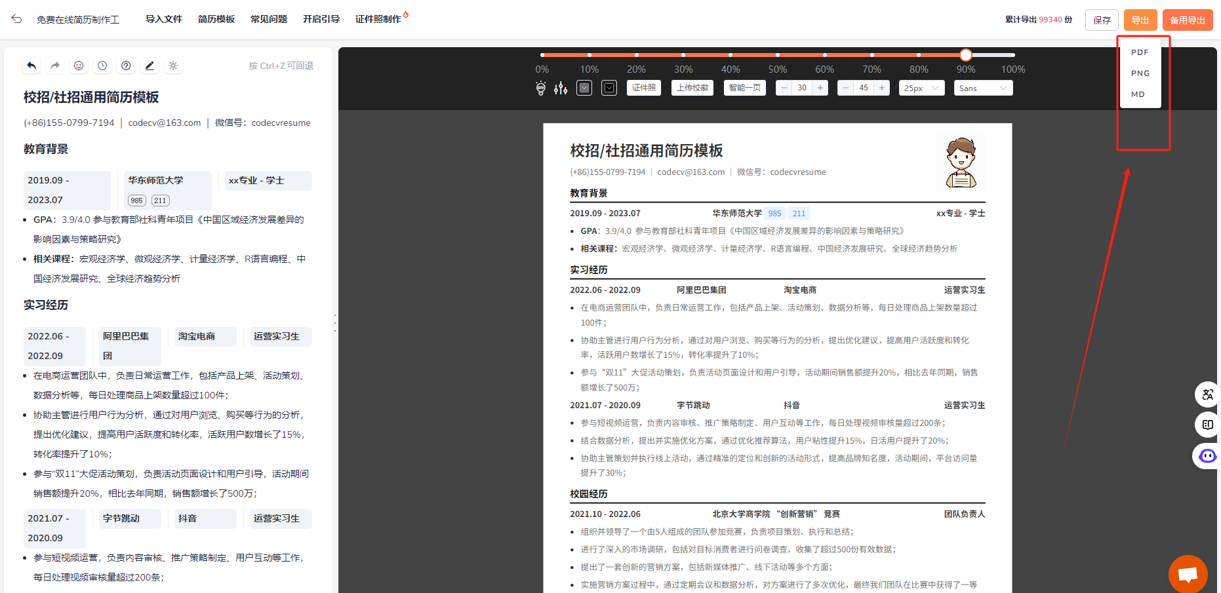Image resolution: width=1221 pixels, height=593 pixels.
Task: Toggle the sun brightness icon
Action: click(173, 66)
